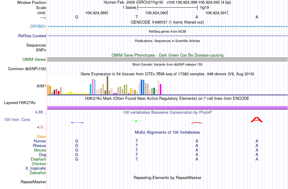The image size is (288, 189).
Task: Click the G base in the ruler sequence
Action: point(77,17)
